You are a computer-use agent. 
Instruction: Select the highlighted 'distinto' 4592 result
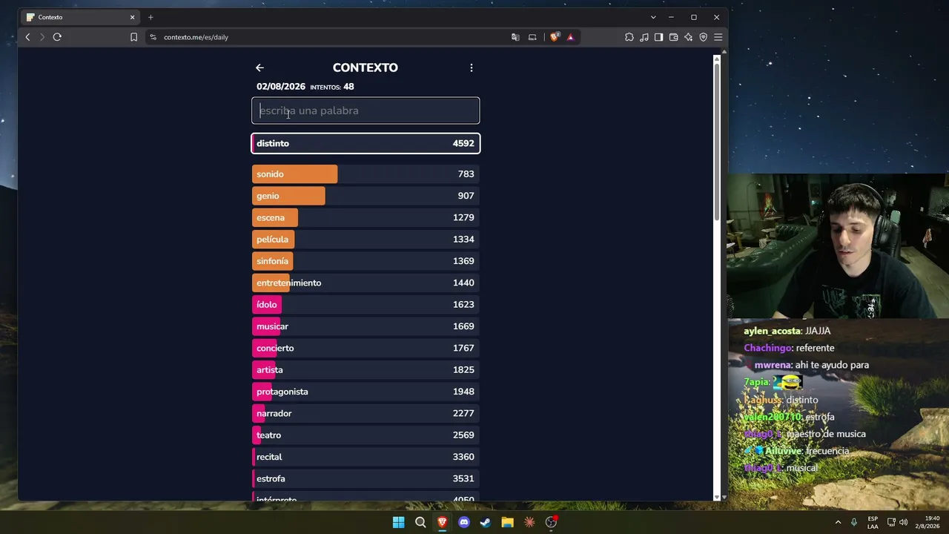pos(366,143)
